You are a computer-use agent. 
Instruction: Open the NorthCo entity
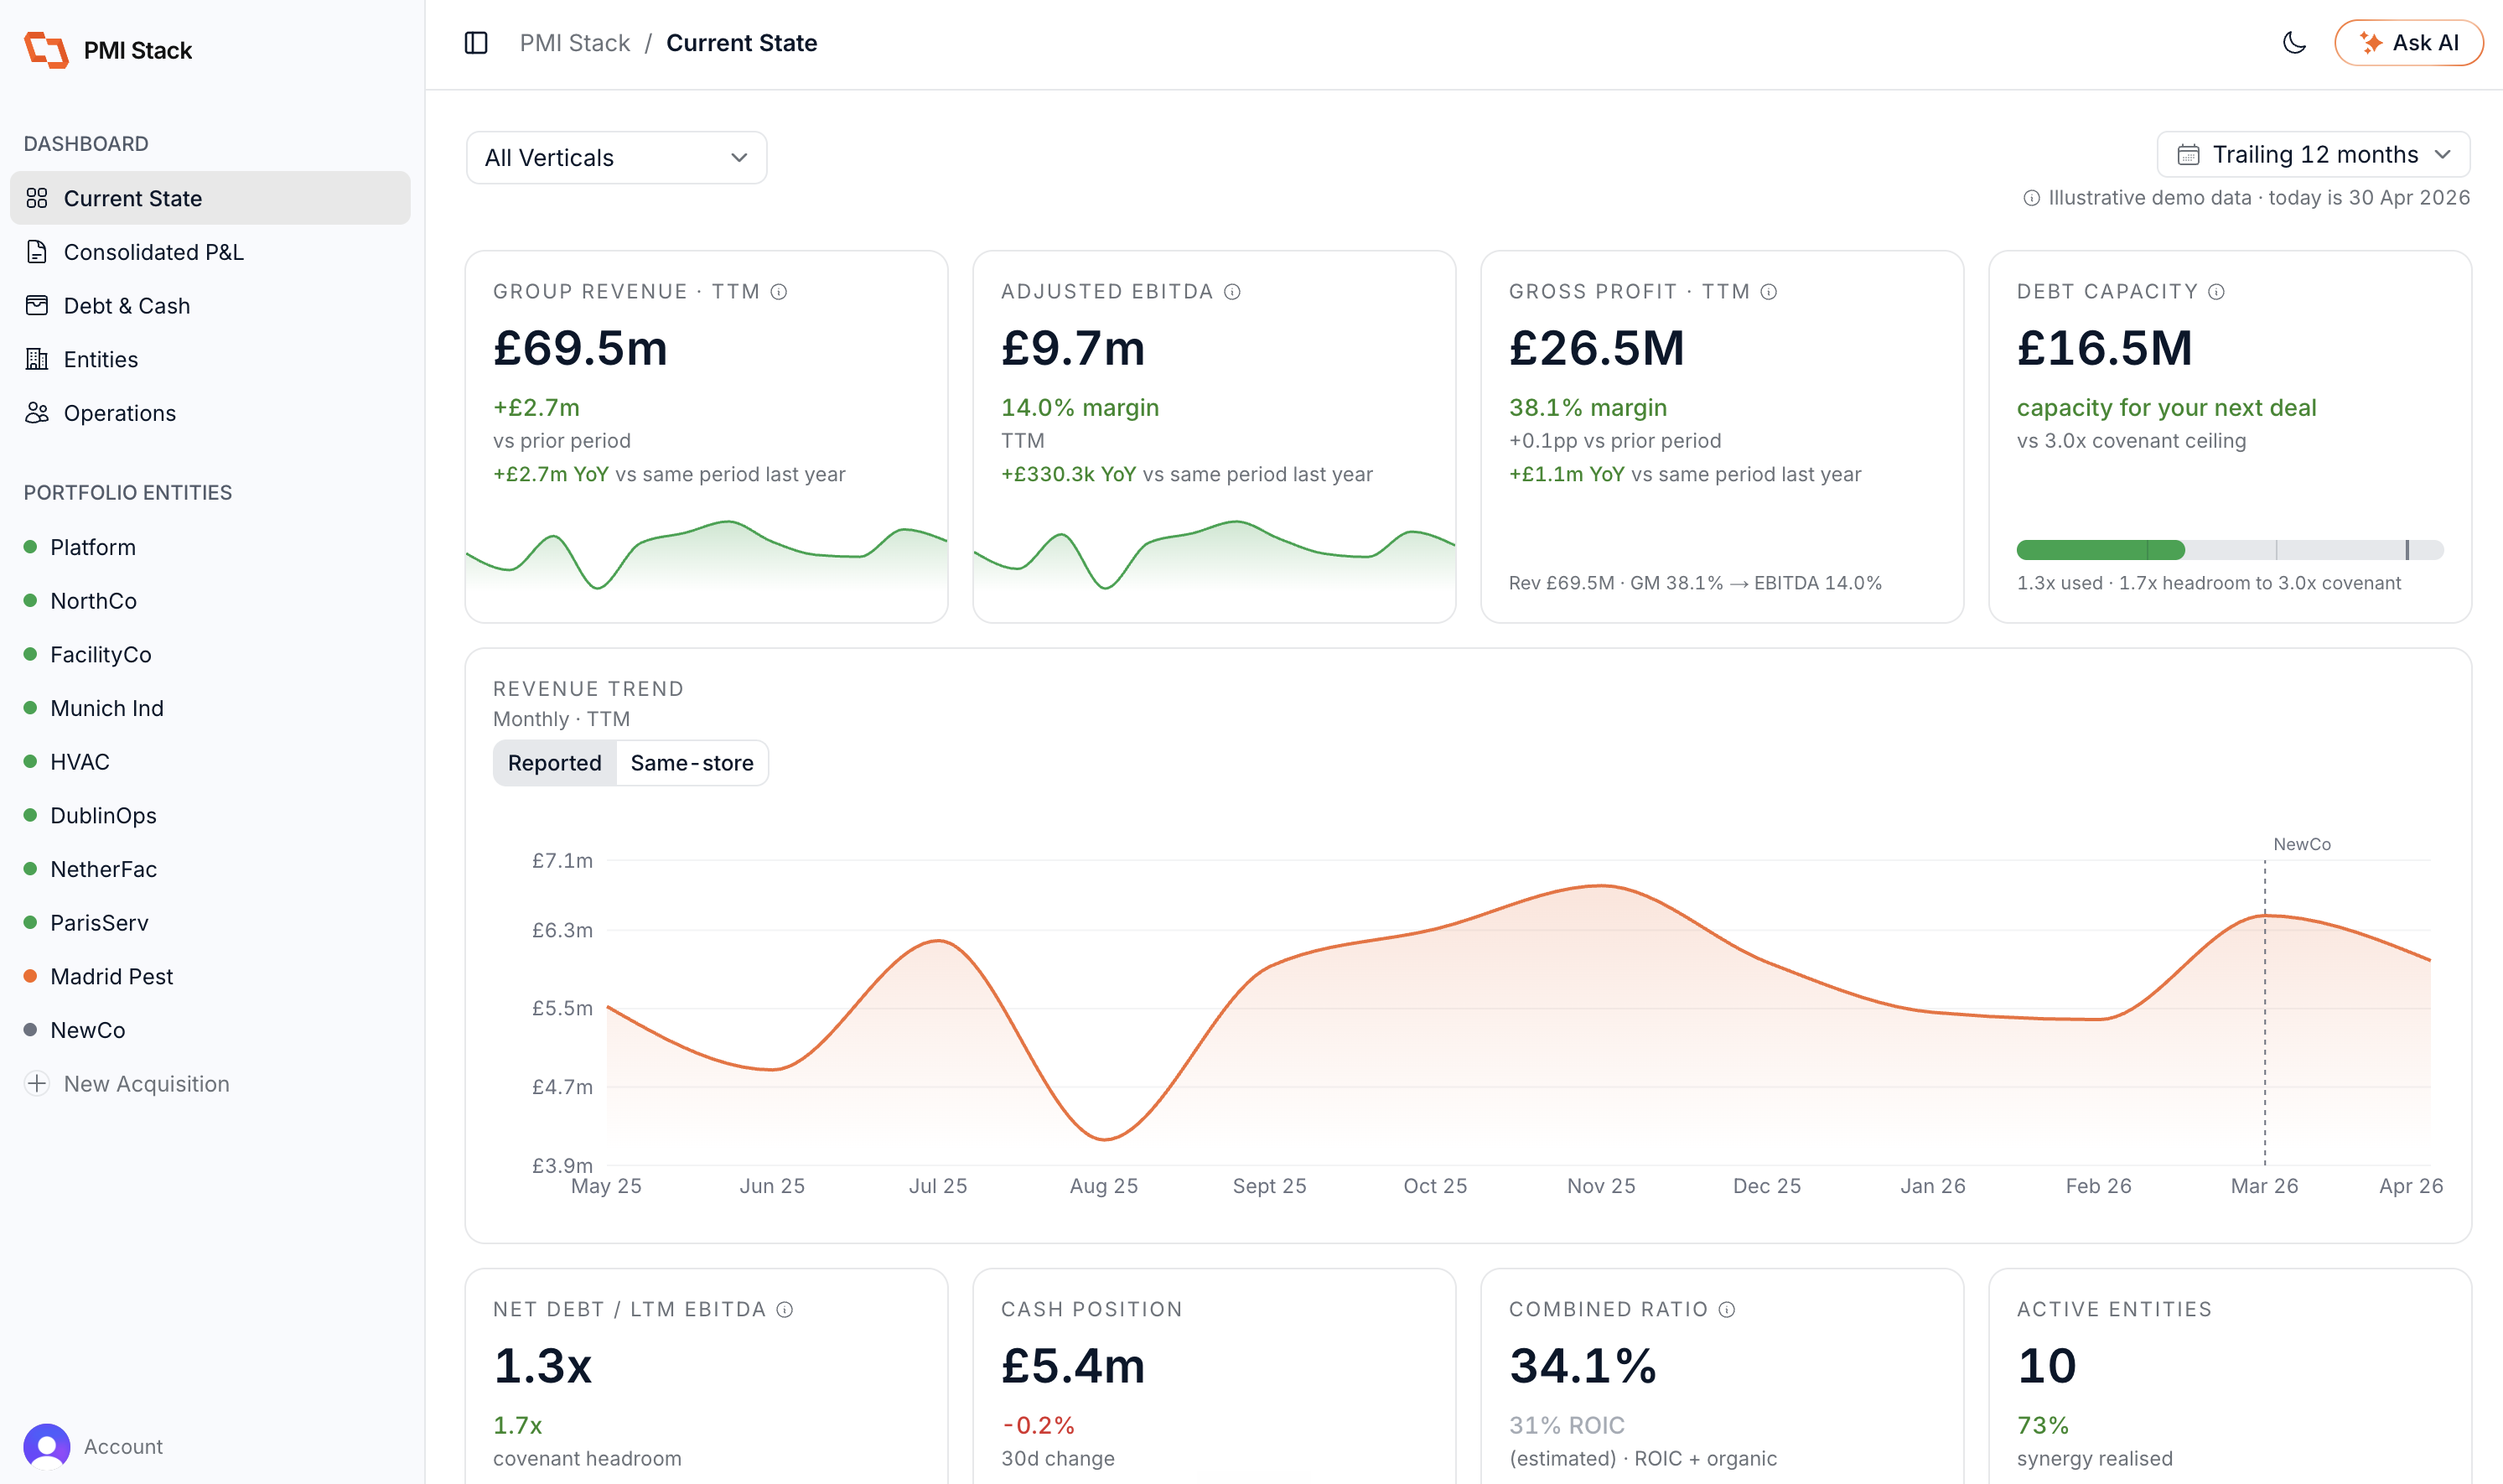pos(210,601)
